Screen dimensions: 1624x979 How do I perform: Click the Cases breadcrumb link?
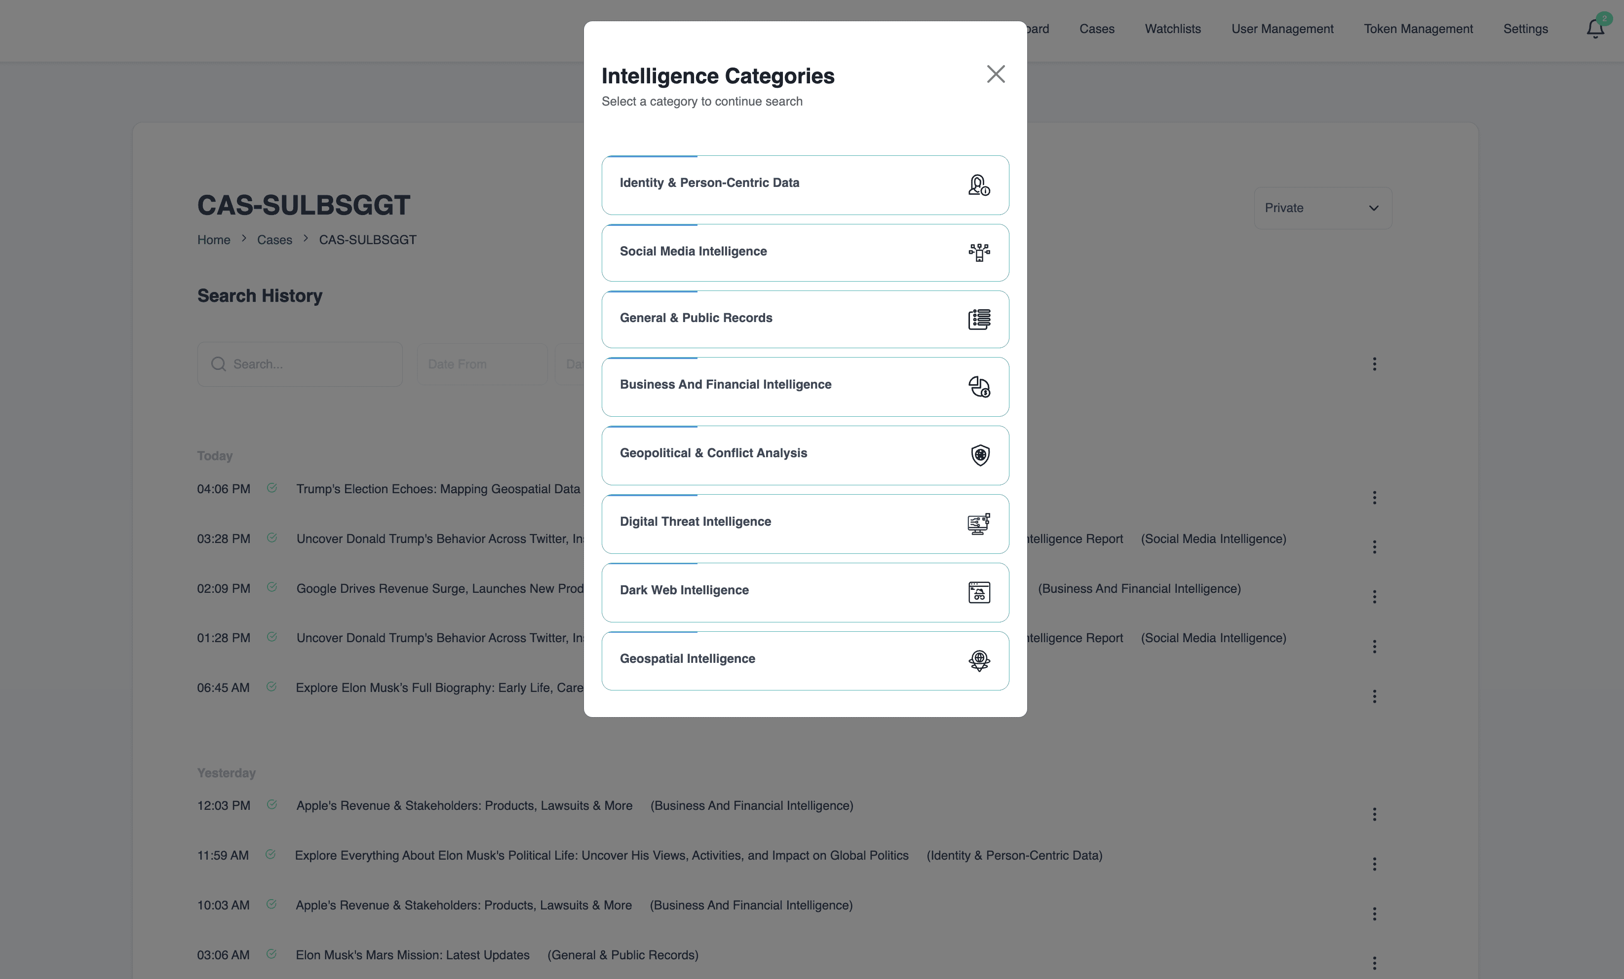tap(274, 240)
